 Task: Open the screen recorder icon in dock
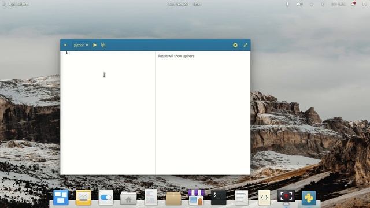(286, 196)
